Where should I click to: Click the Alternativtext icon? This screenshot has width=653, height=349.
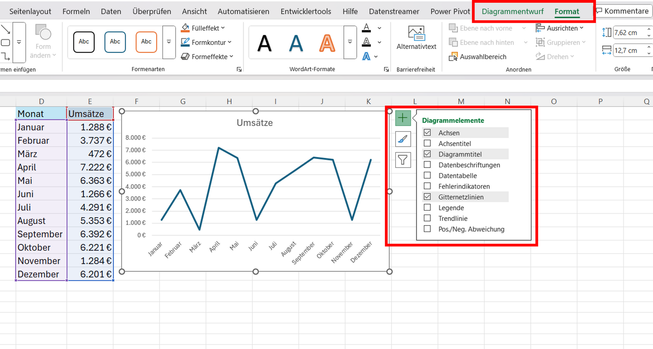tap(416, 34)
